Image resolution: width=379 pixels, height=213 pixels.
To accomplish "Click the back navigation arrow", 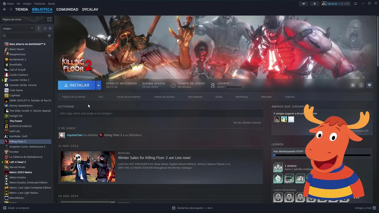I will [x=4, y=9].
